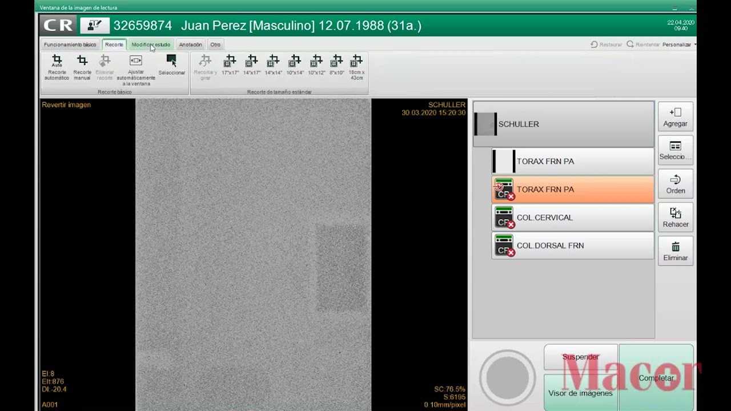The height and width of the screenshot is (411, 731).
Task: Select the COL.CERVICAL exam row
Action: 573,217
